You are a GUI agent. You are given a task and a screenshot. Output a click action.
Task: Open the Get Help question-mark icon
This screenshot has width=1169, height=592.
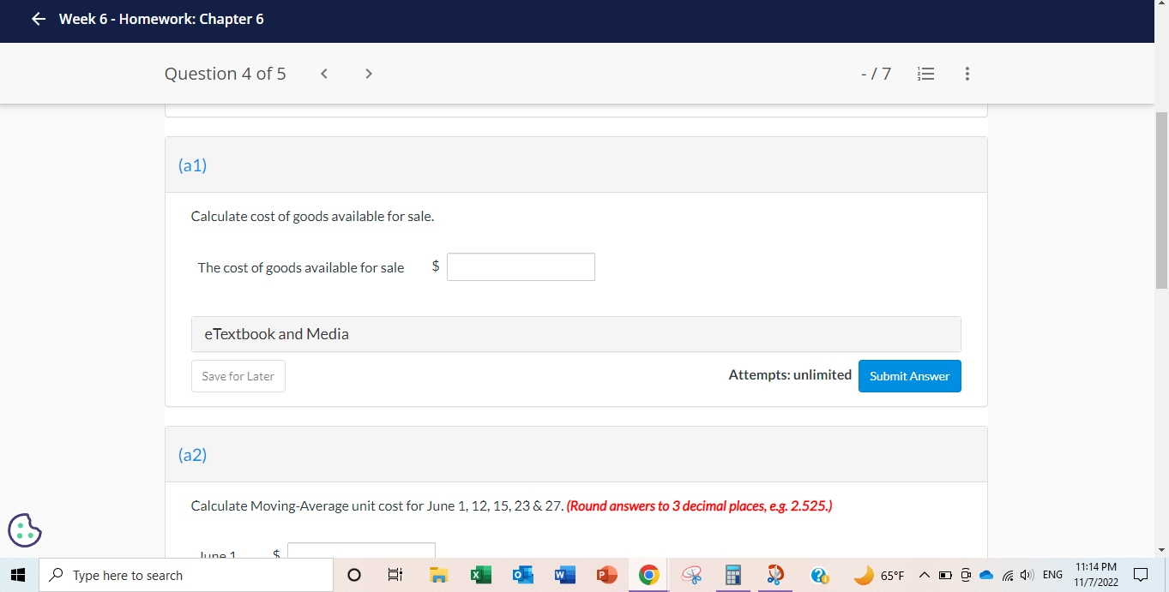pyautogui.click(x=819, y=575)
